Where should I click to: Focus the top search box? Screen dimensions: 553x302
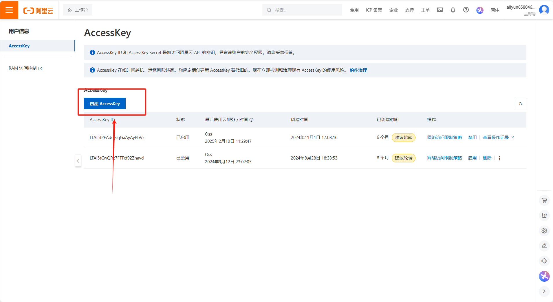pyautogui.click(x=302, y=10)
